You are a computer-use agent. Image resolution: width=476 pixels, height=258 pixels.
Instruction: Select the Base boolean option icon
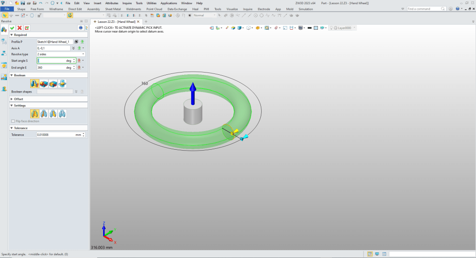tap(34, 83)
